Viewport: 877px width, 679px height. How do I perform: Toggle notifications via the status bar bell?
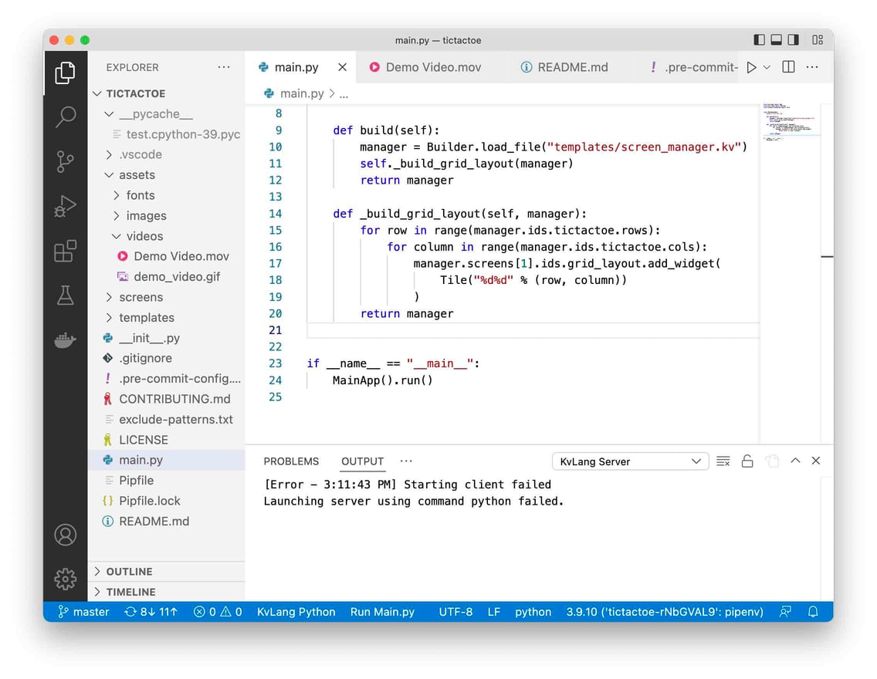(813, 612)
